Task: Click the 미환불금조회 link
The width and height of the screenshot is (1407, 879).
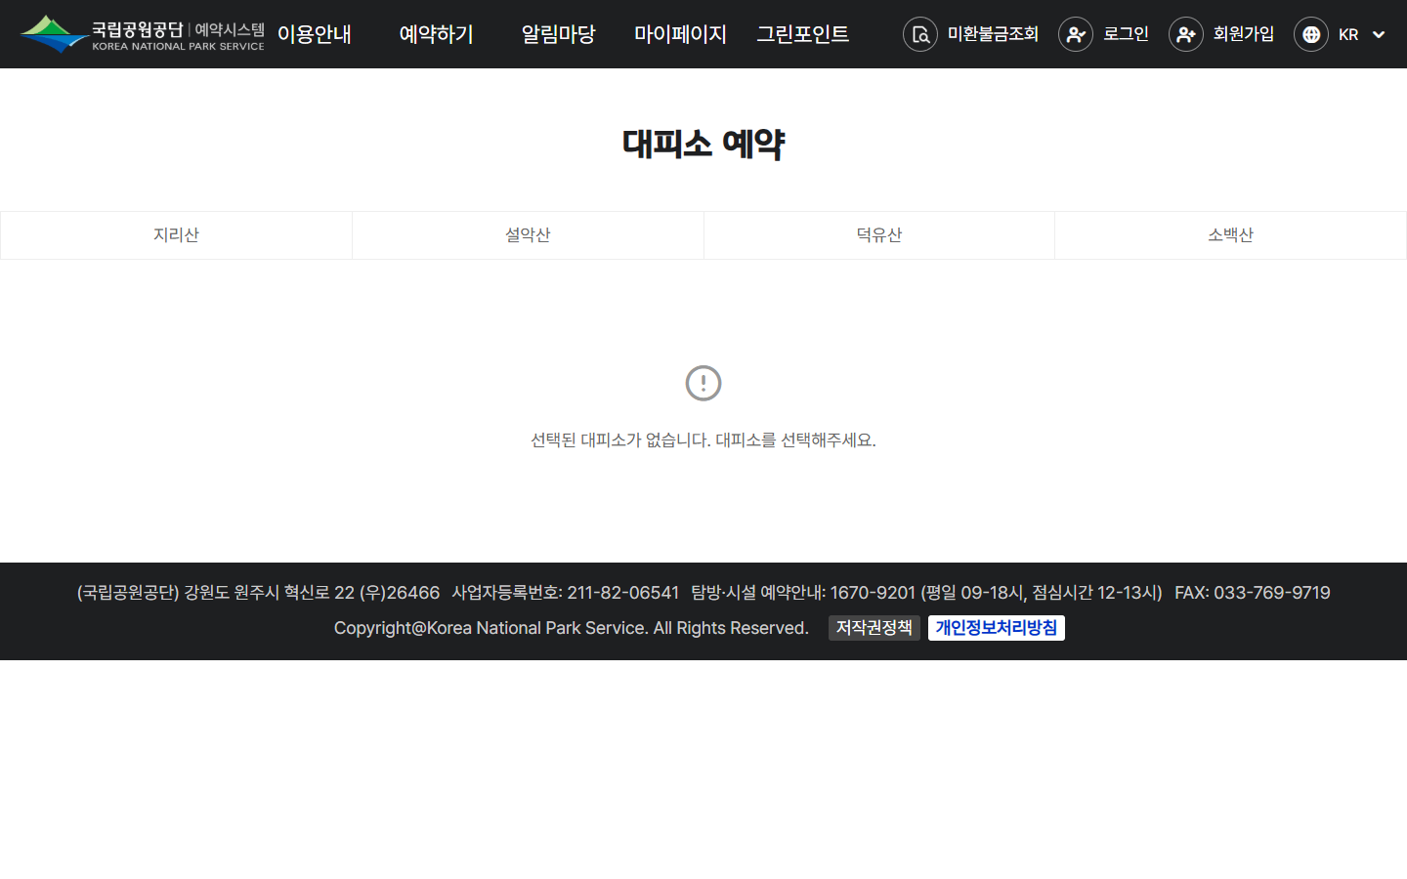Action: tap(993, 34)
